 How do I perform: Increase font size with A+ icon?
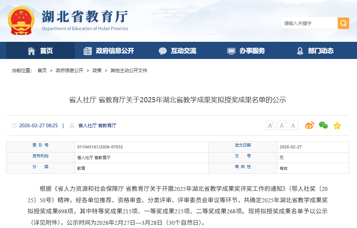pos(271,125)
